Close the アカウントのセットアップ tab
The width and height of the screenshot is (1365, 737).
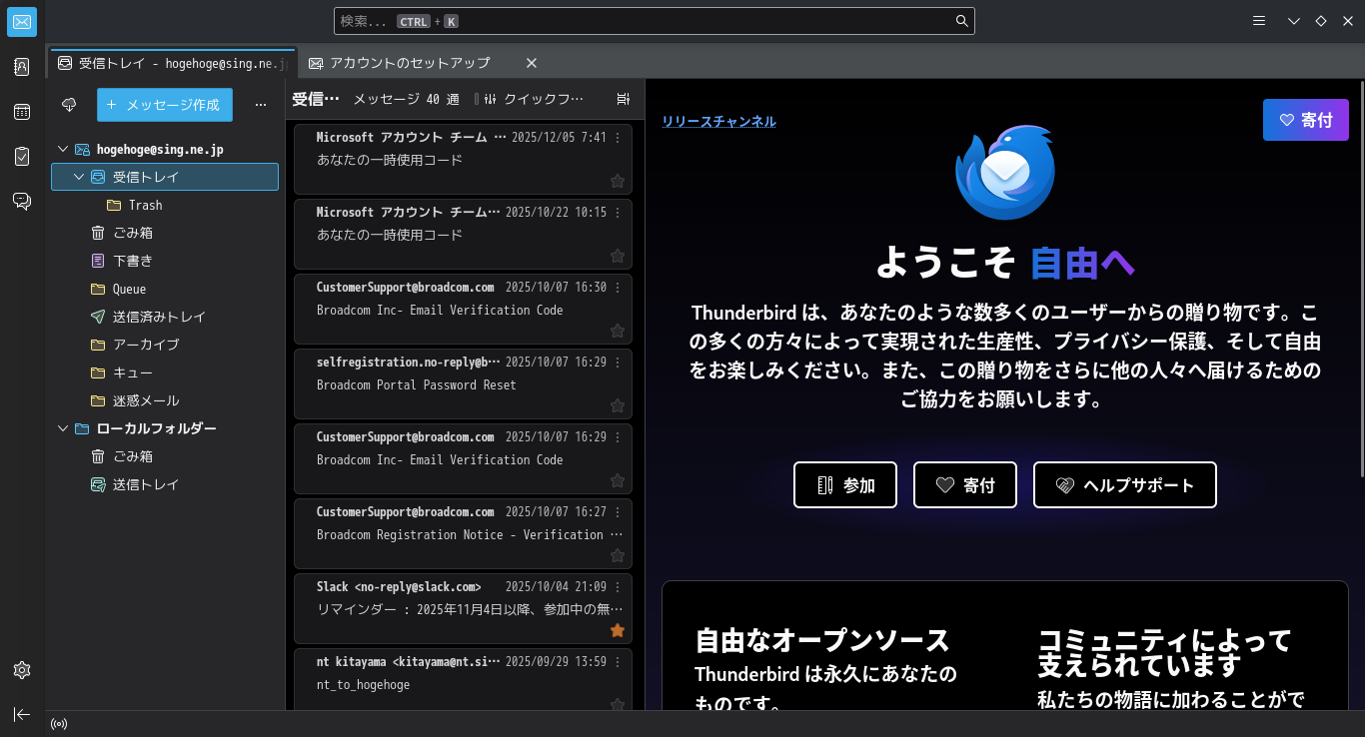coord(532,63)
